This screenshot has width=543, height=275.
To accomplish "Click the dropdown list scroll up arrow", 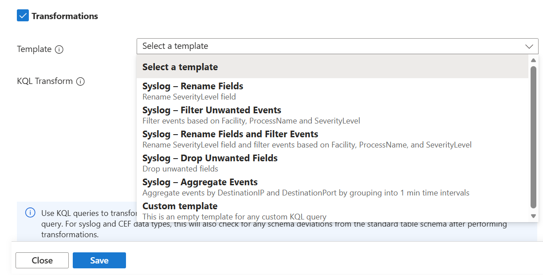I will [x=534, y=60].
